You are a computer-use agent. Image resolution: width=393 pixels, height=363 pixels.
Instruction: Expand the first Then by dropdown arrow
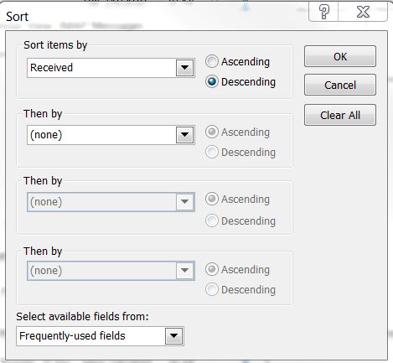point(184,135)
